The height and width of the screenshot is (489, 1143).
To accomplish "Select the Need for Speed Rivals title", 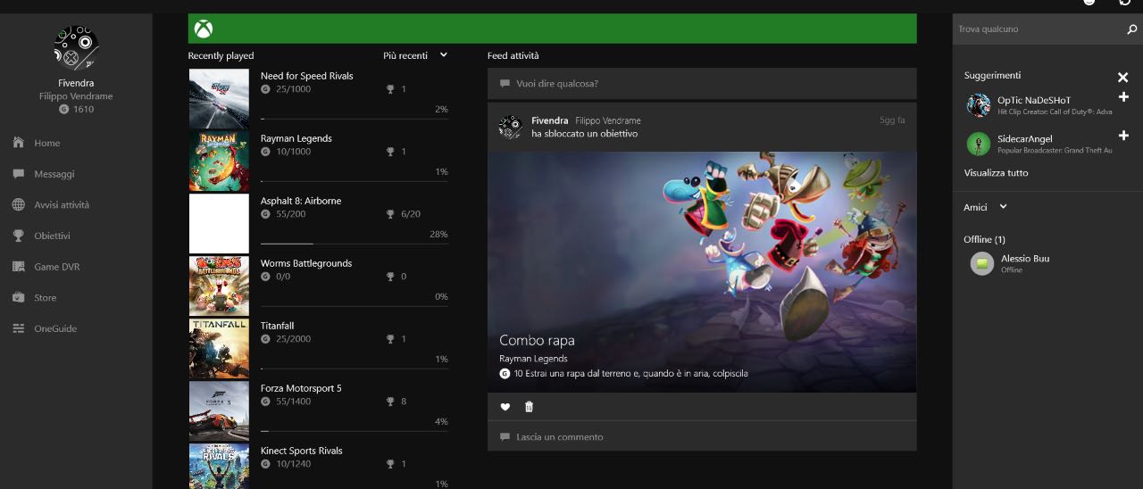I will coord(307,76).
